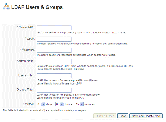Click the 'Users Filter:' label

click(26, 75)
